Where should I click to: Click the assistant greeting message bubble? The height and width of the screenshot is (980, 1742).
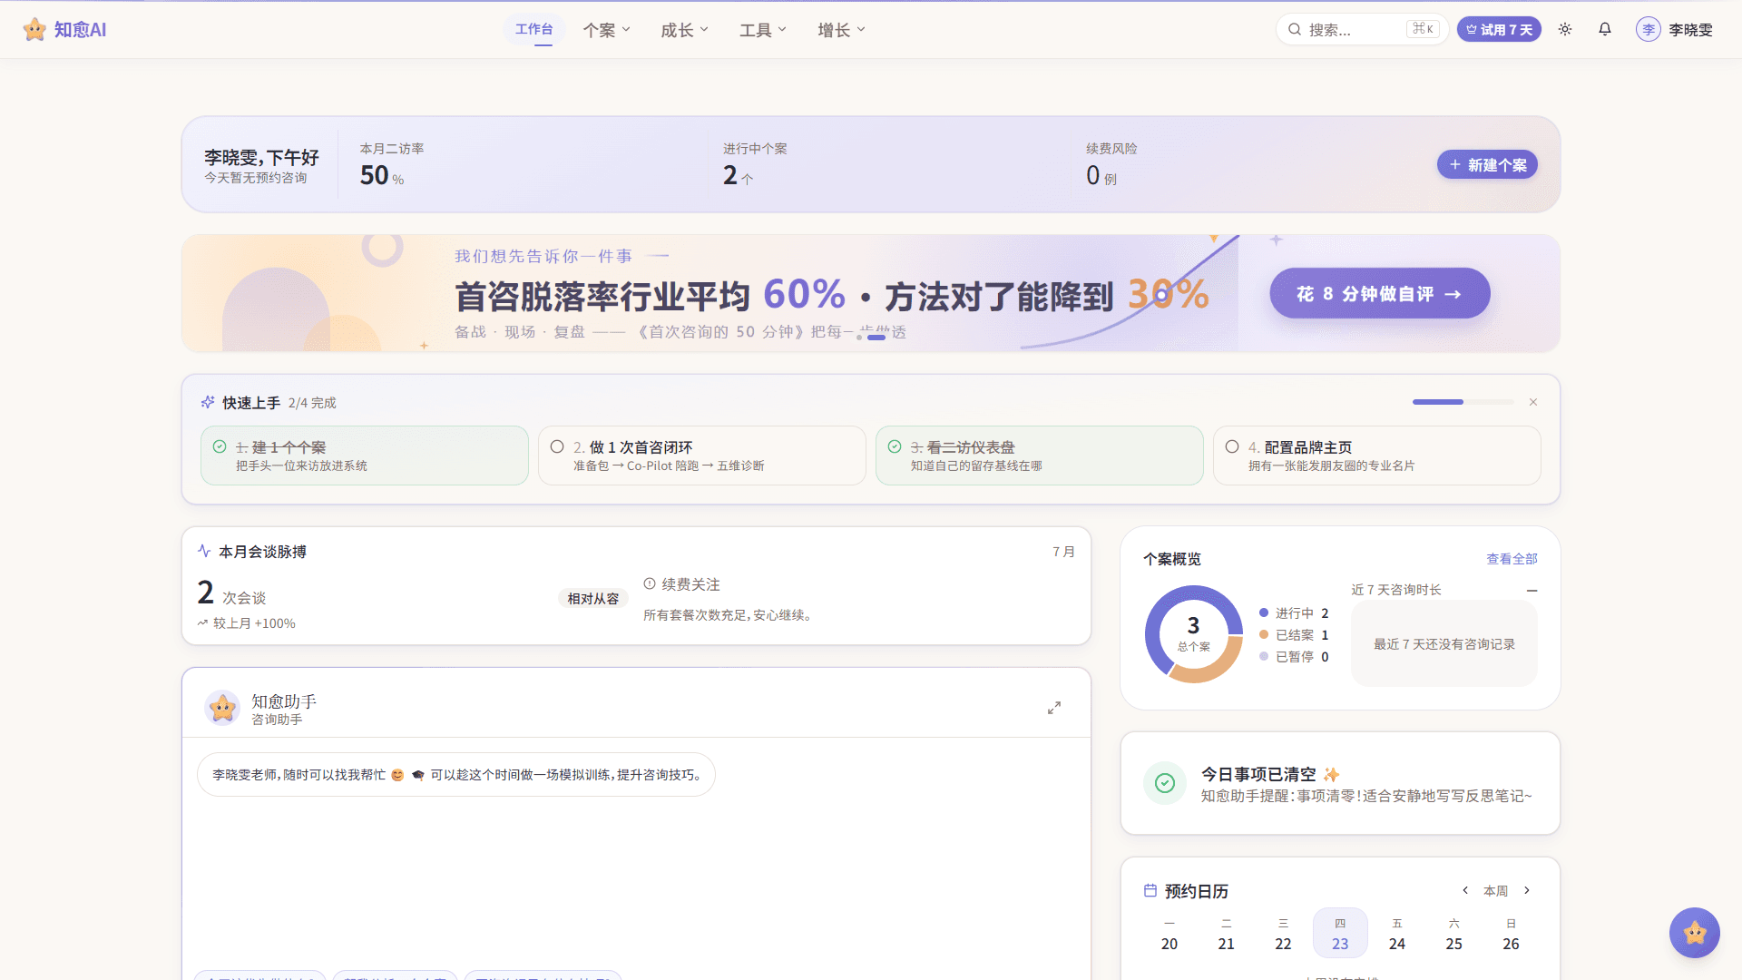click(456, 774)
